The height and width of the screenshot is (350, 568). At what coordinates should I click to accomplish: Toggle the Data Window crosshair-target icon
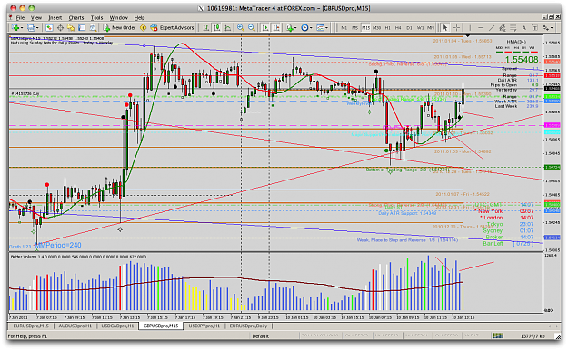pyautogui.click(x=60, y=27)
